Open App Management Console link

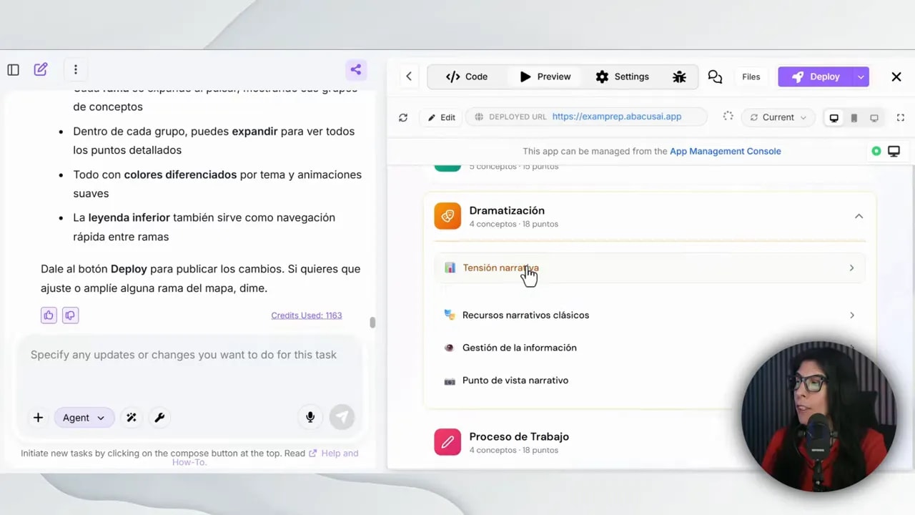725,151
